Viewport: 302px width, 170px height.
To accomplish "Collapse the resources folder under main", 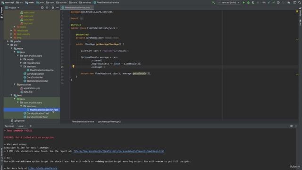I will click(15, 85).
